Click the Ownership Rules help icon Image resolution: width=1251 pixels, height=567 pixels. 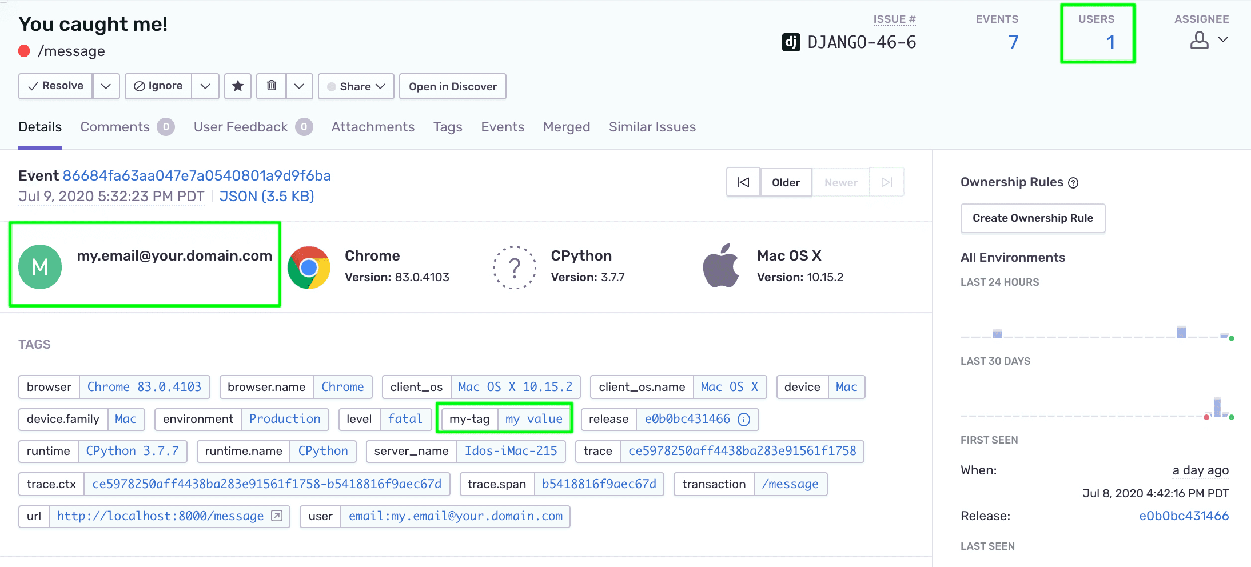[1073, 183]
